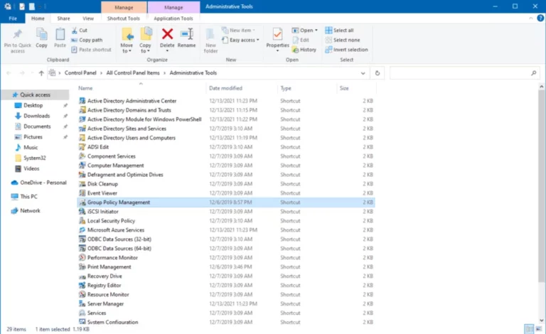Click the Copy icon in Clipboard group
Viewport: 546px width, 334px height.
(x=41, y=34)
